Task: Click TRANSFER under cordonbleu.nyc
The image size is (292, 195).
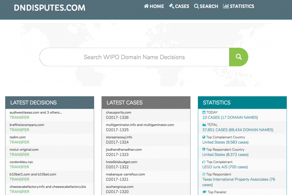Action: coord(19,167)
